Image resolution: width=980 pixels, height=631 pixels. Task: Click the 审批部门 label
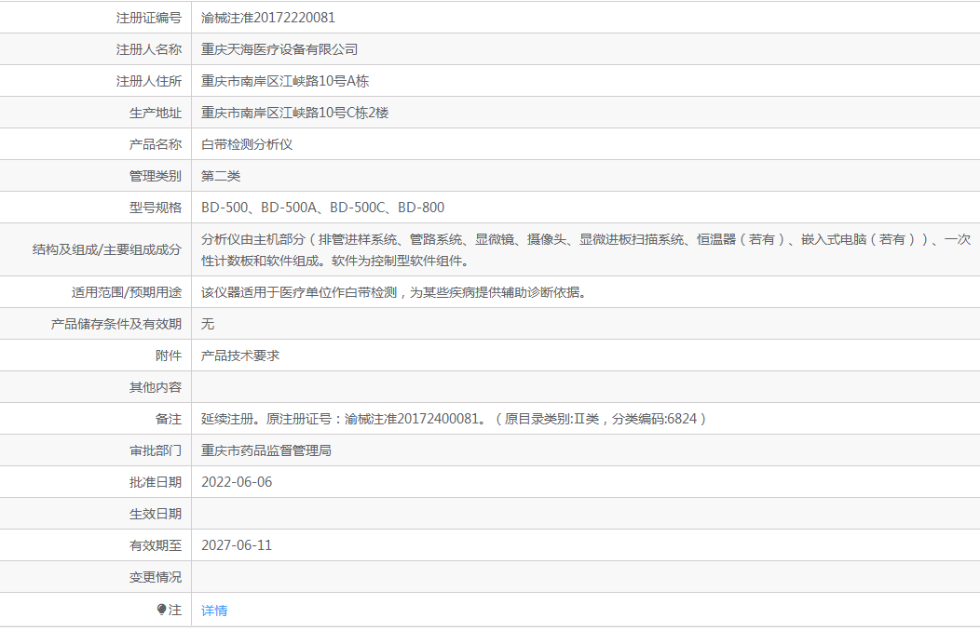156,450
